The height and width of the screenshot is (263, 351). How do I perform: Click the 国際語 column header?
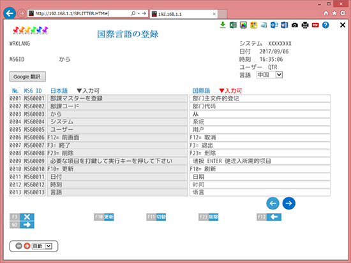[201, 90]
